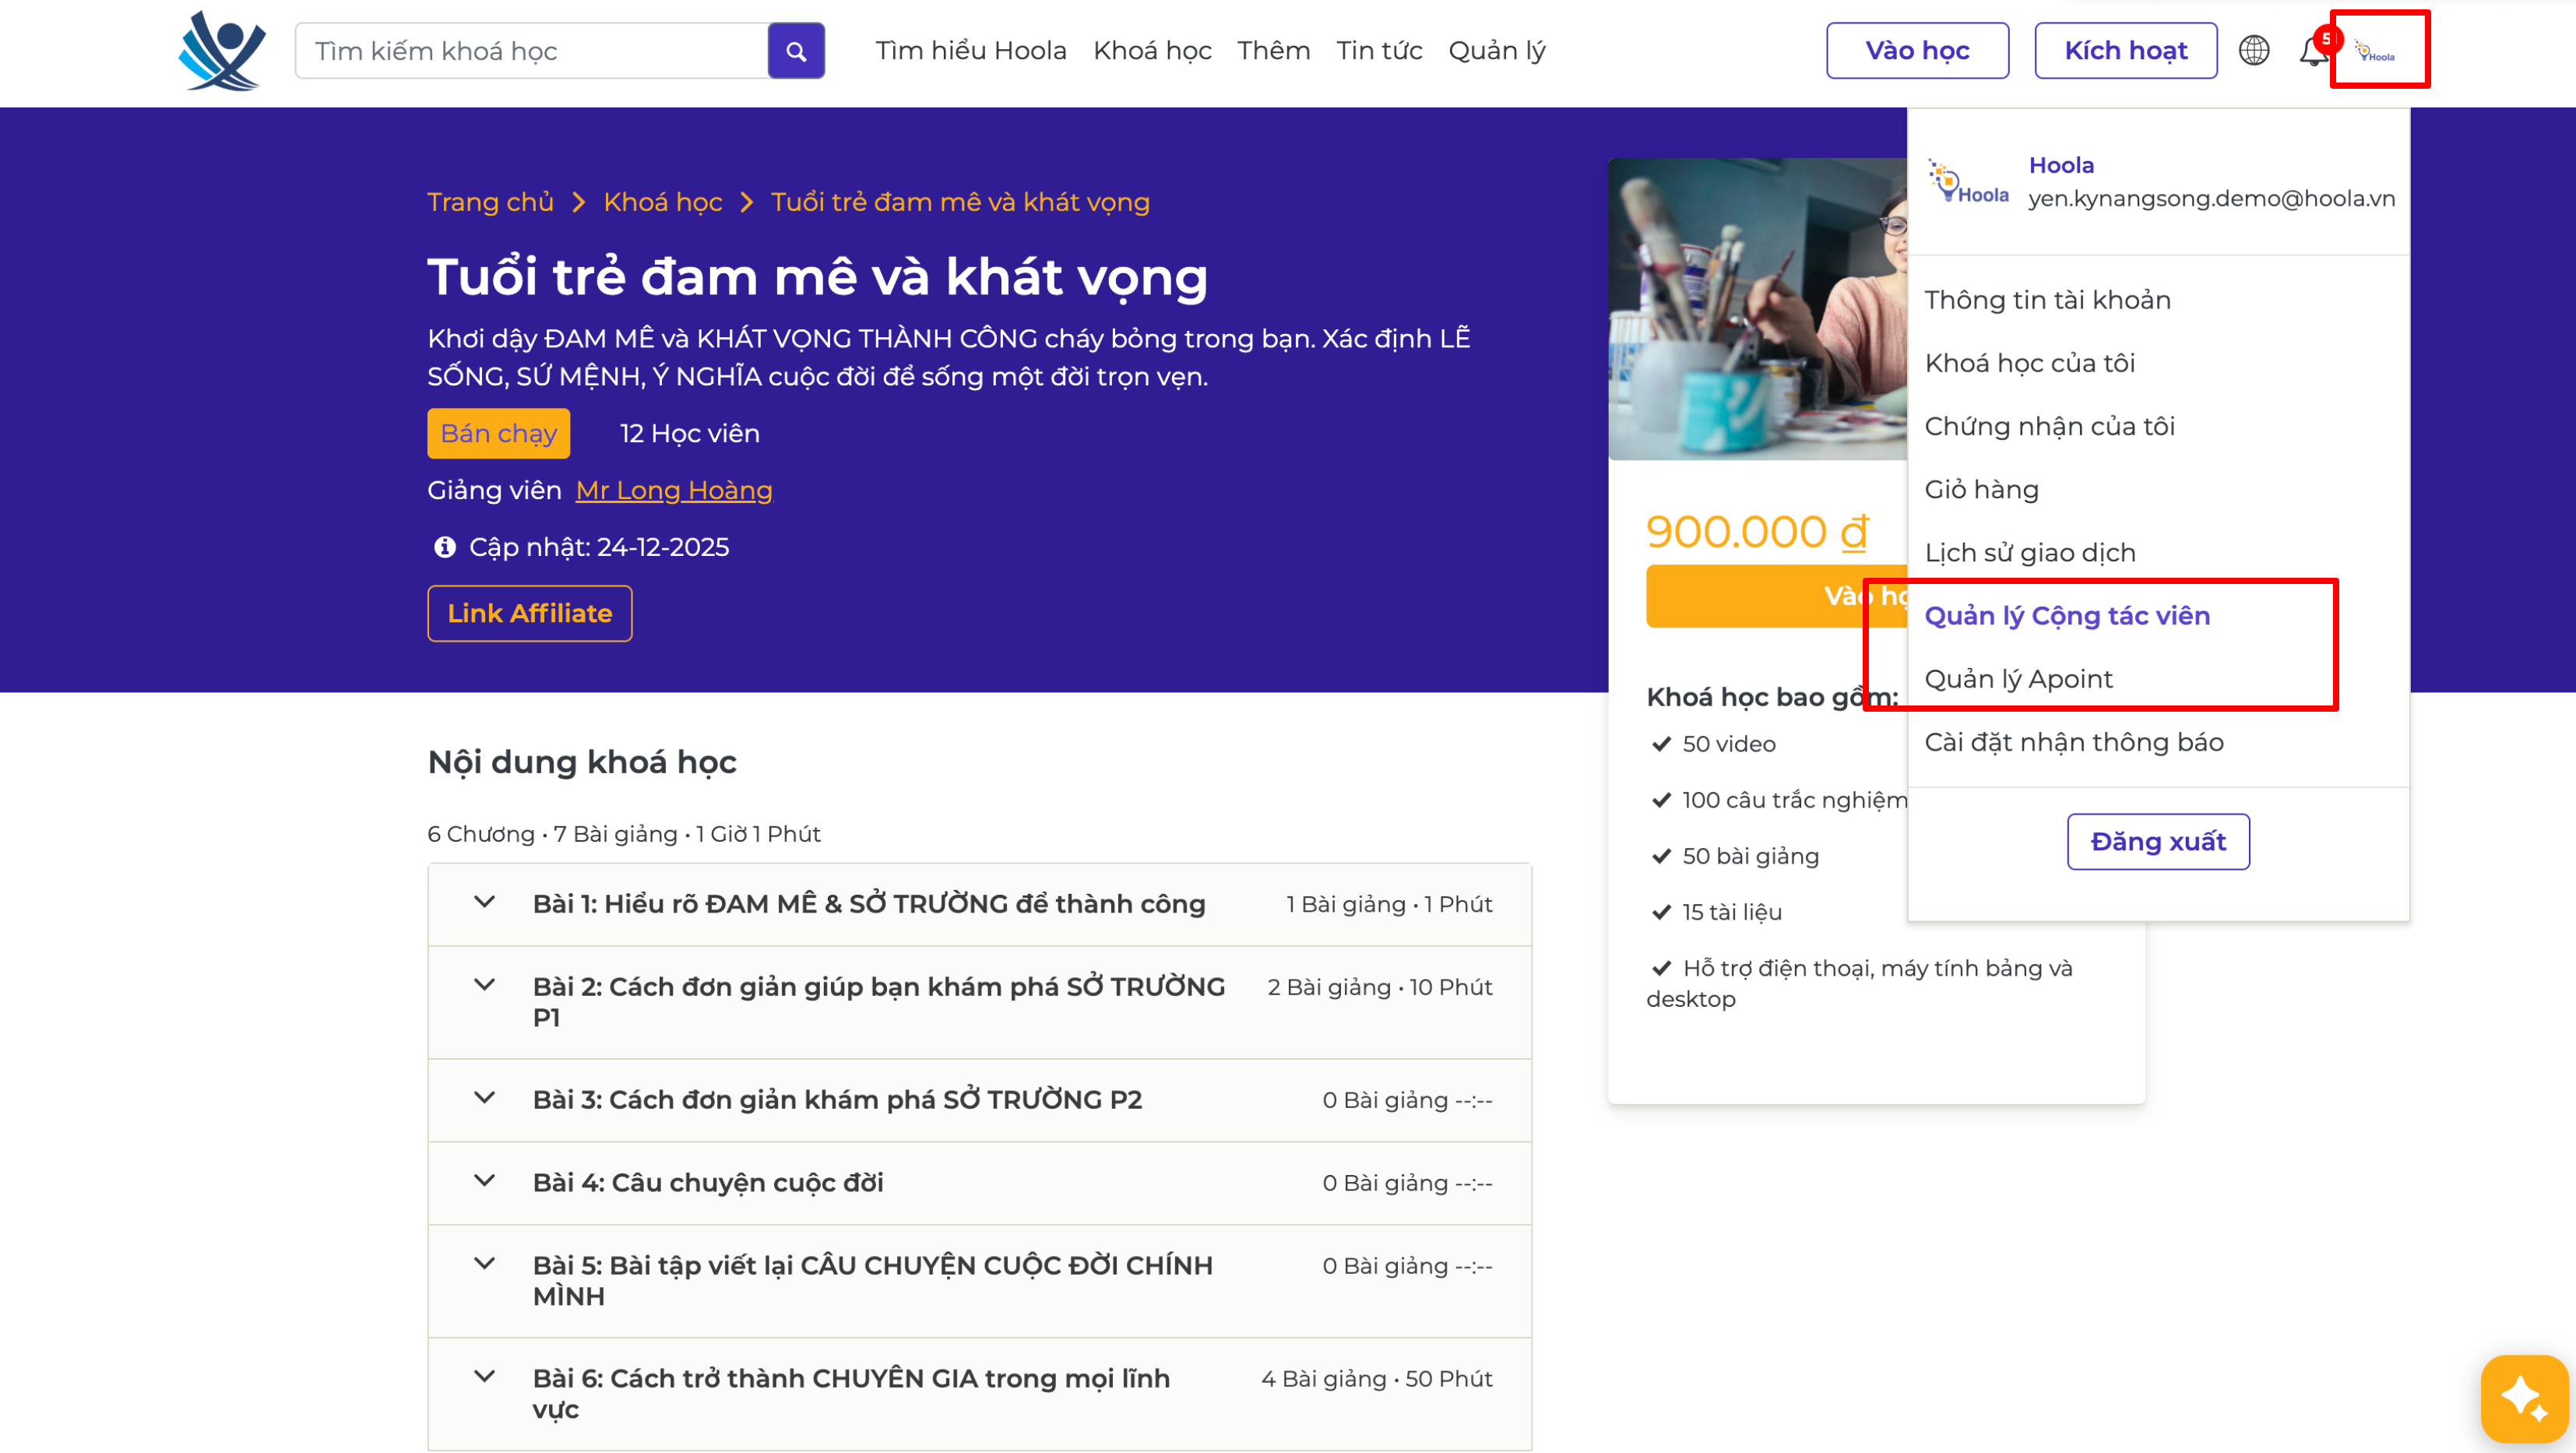Open instructor link Mr Long Hoàng

[673, 490]
